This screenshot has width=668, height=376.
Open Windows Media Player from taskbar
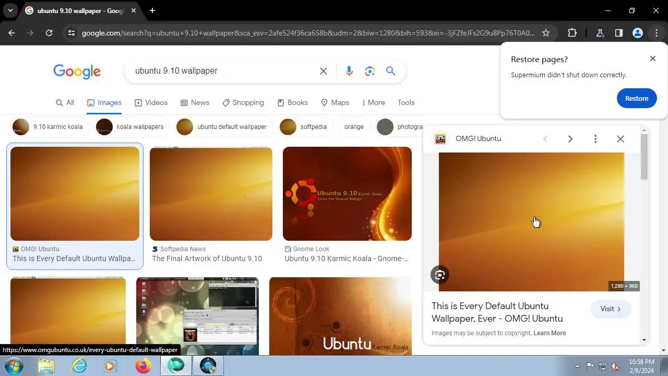(x=110, y=366)
